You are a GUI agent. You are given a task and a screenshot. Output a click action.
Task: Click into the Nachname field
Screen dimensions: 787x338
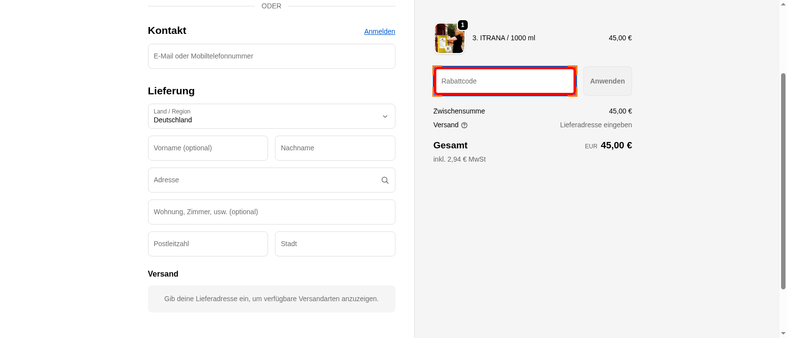(334, 148)
